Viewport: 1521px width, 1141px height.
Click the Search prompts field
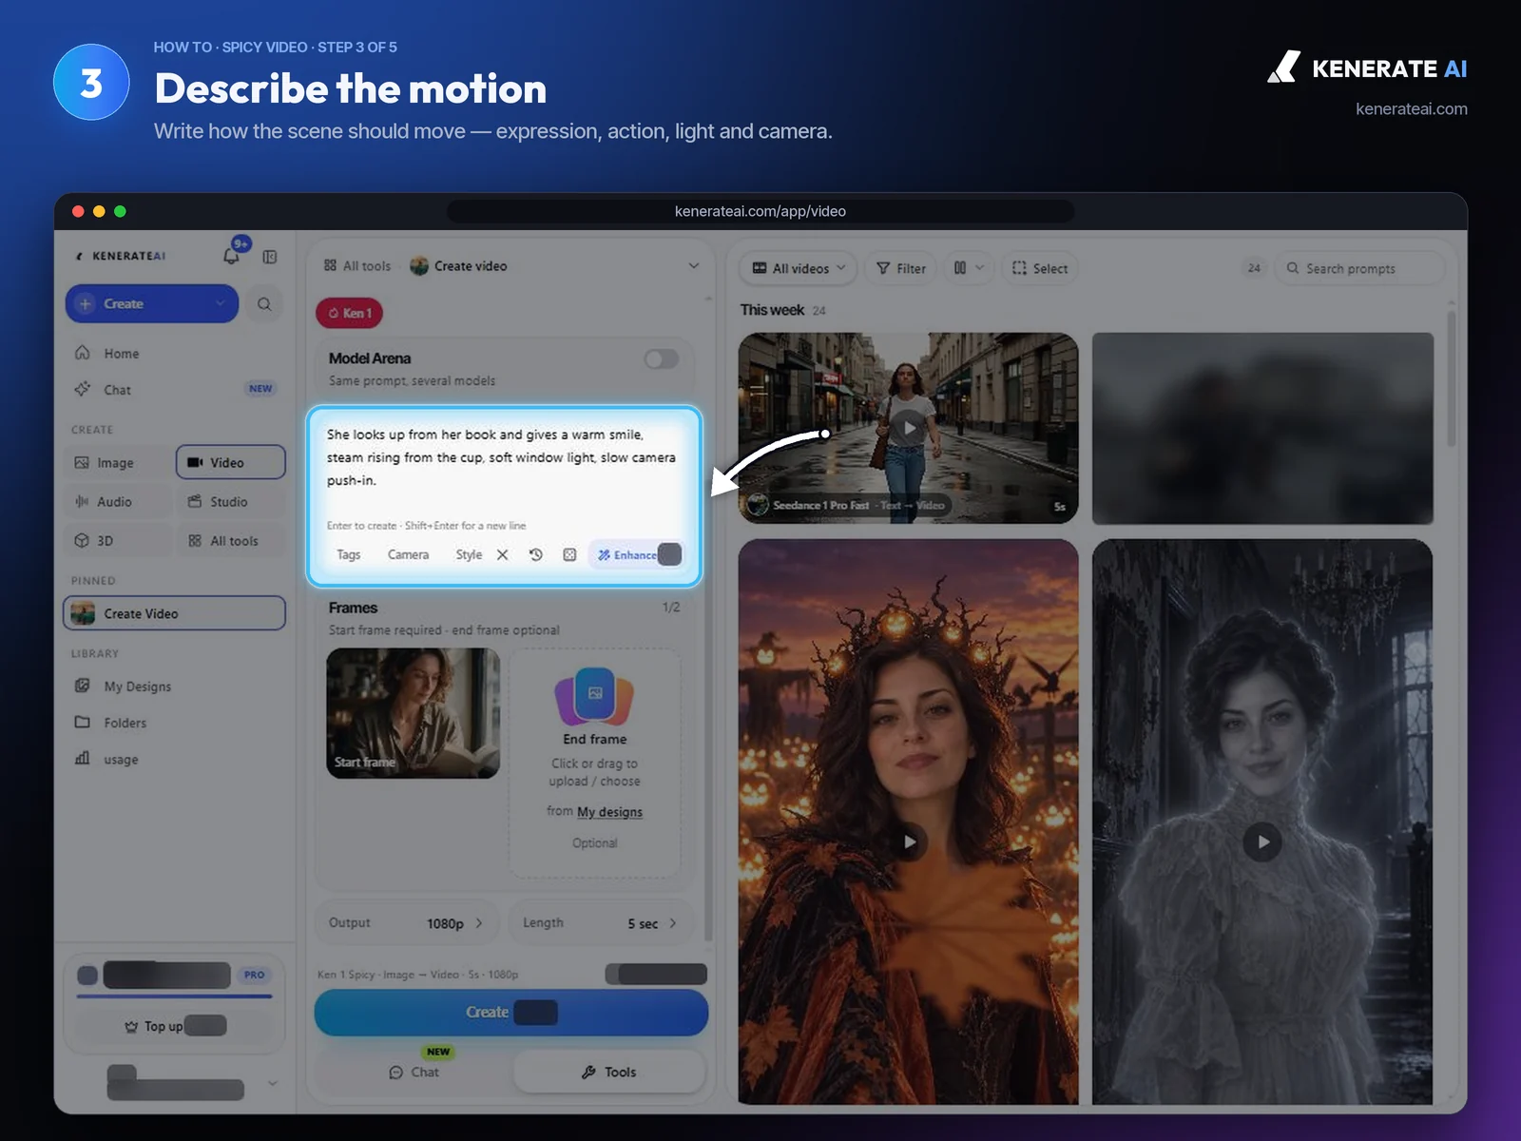click(x=1359, y=268)
